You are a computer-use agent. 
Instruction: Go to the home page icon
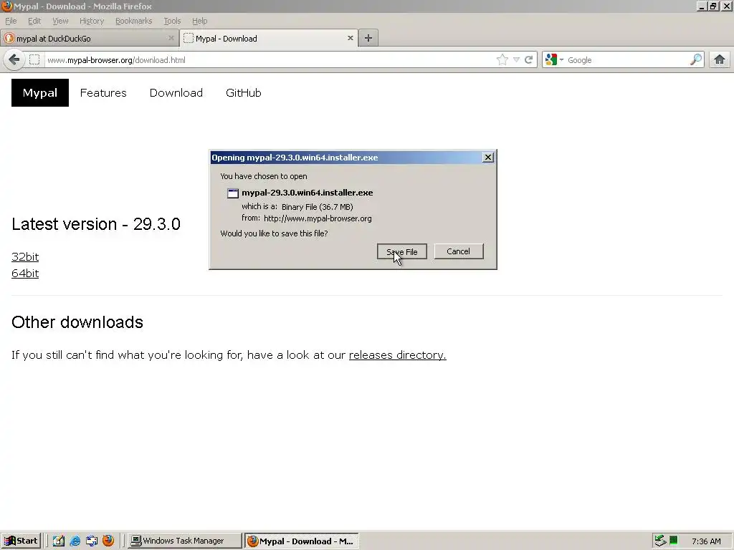[720, 60]
